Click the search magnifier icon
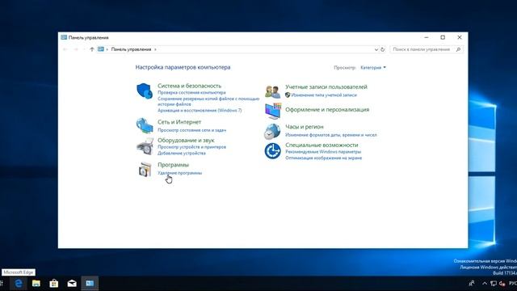 [x=458, y=49]
